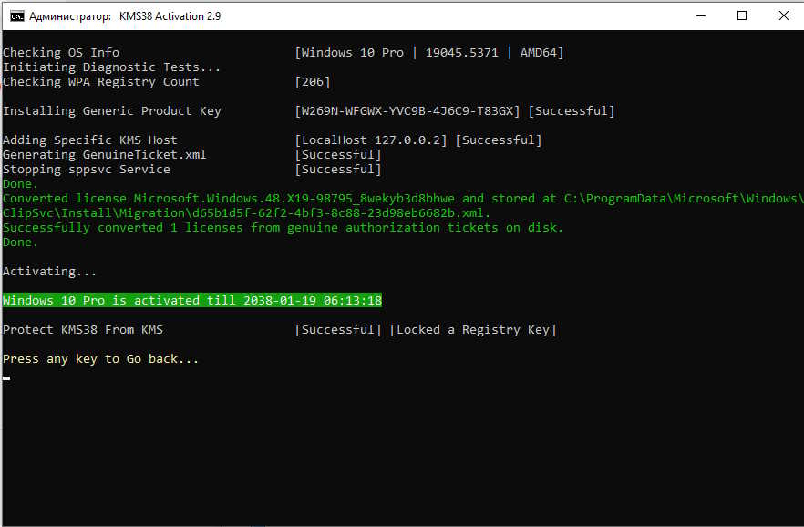Image resolution: width=804 pixels, height=527 pixels.
Task: Click '[Successful]' next to the product key
Action: coord(572,111)
